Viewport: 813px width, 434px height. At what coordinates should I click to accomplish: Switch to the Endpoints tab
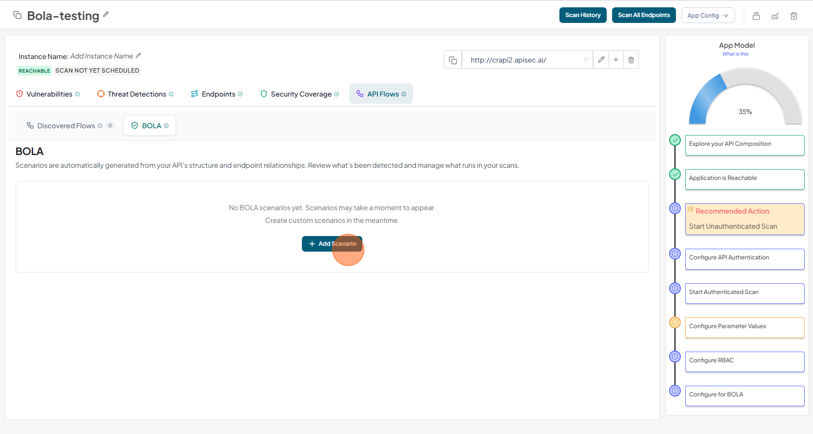pyautogui.click(x=217, y=94)
